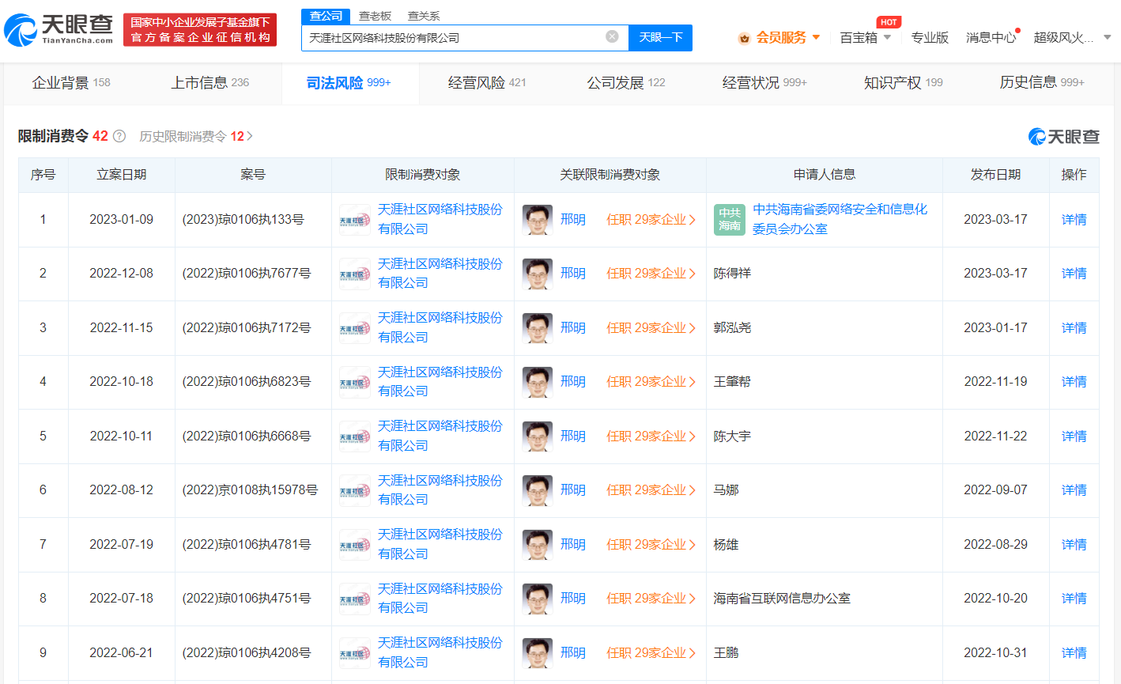This screenshot has width=1121, height=684.
Task: Click the company logo thumbnail in row one
Action: coord(354,219)
